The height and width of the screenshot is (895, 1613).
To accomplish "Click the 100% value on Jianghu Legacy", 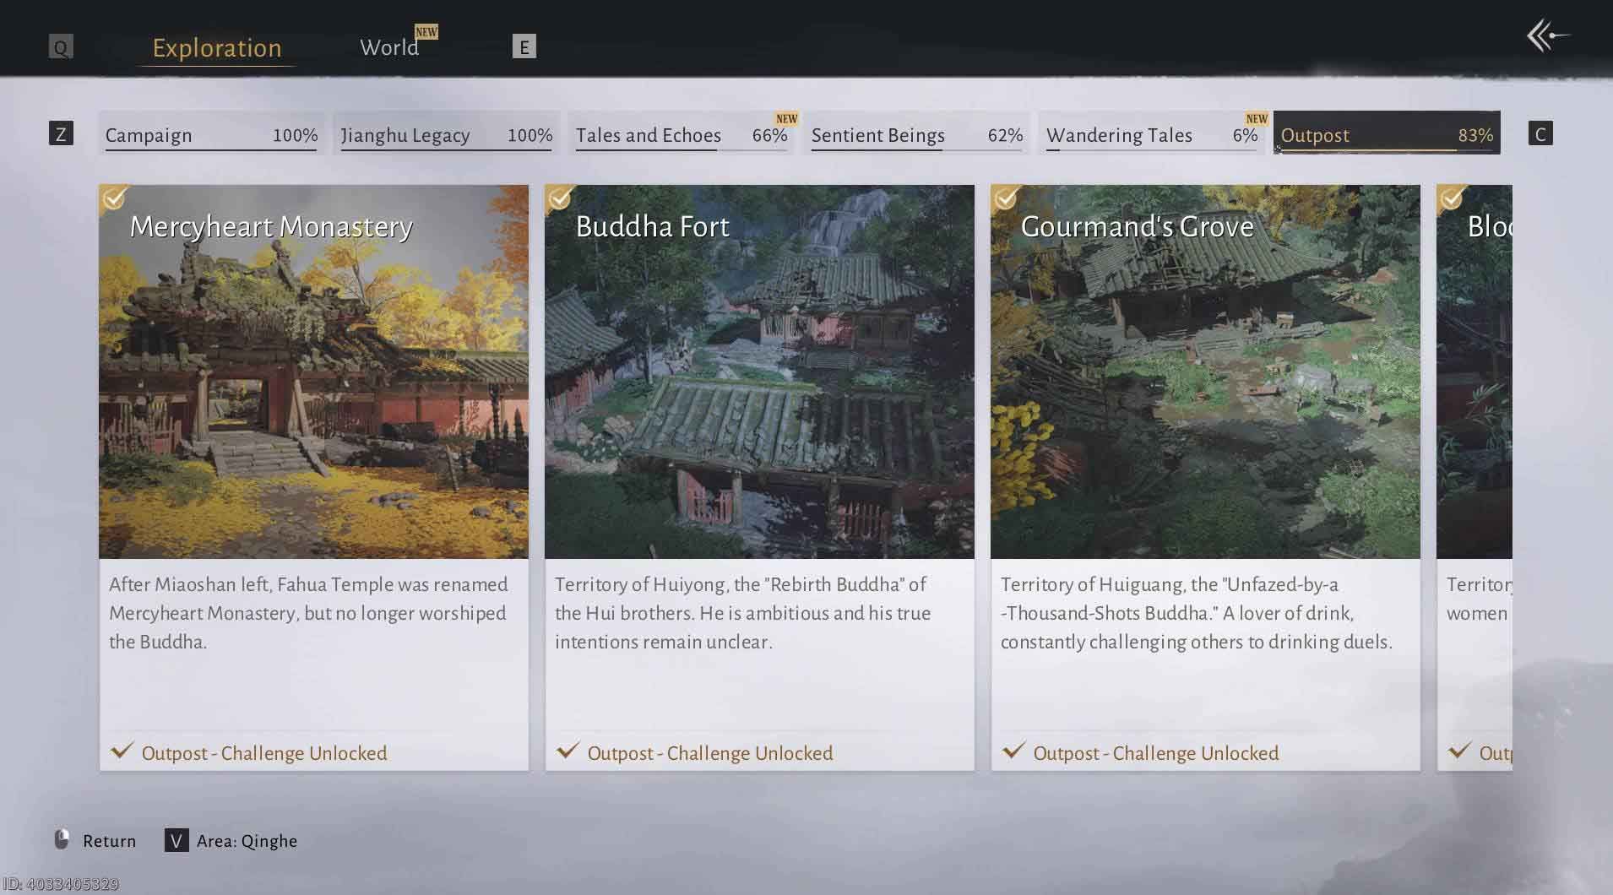I will [530, 135].
